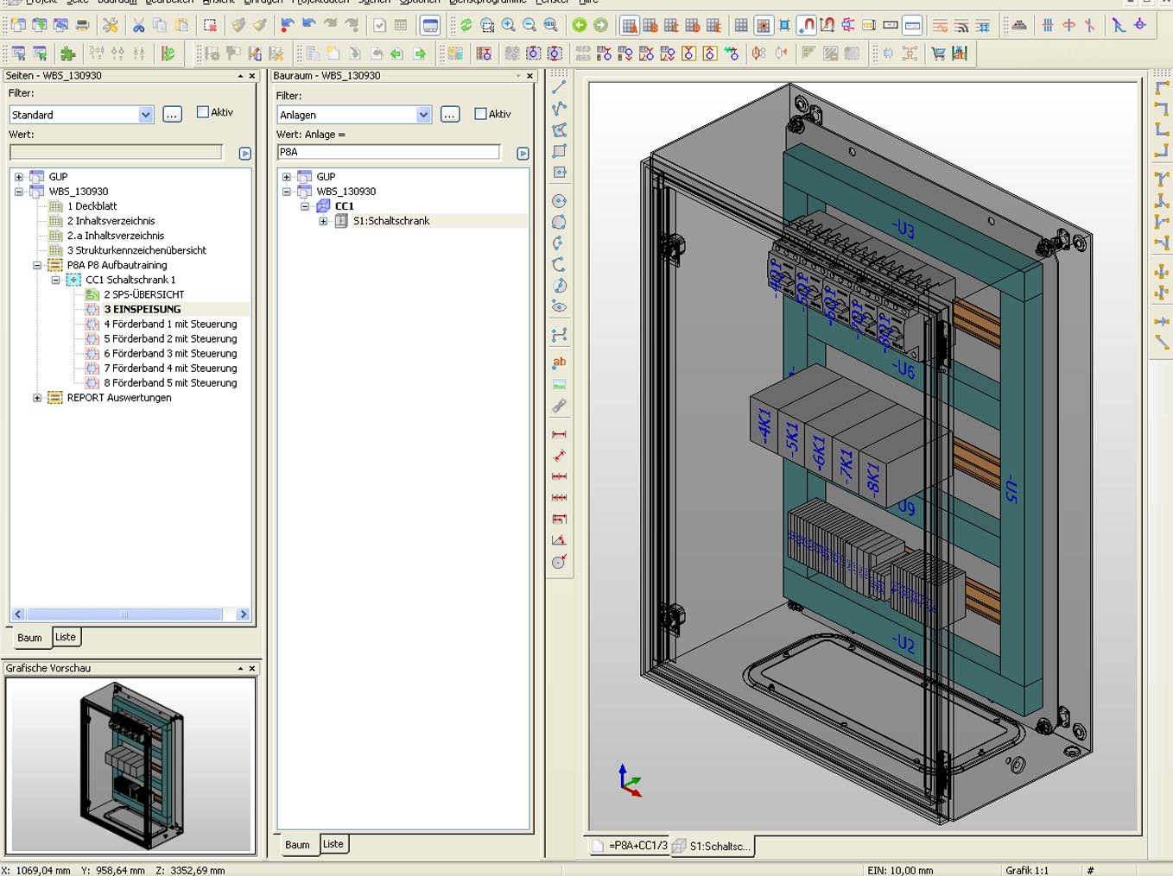
Task: Click apply arrow next to Wert field in Seiten
Action: (245, 154)
